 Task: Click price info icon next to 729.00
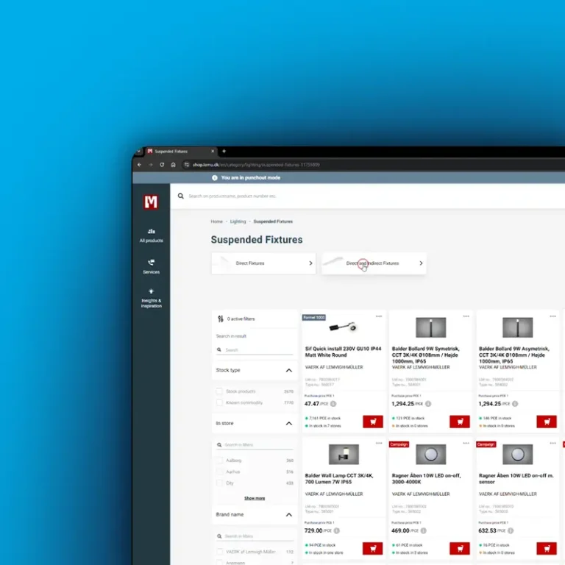coord(336,530)
